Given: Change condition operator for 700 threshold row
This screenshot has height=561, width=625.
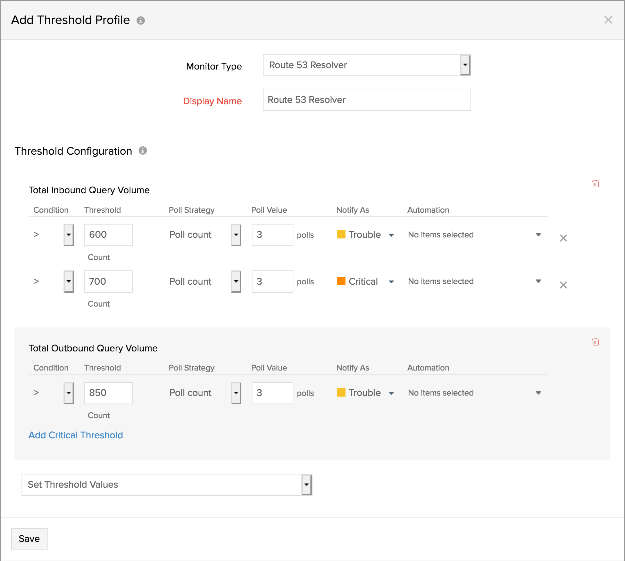Looking at the screenshot, I should [68, 282].
